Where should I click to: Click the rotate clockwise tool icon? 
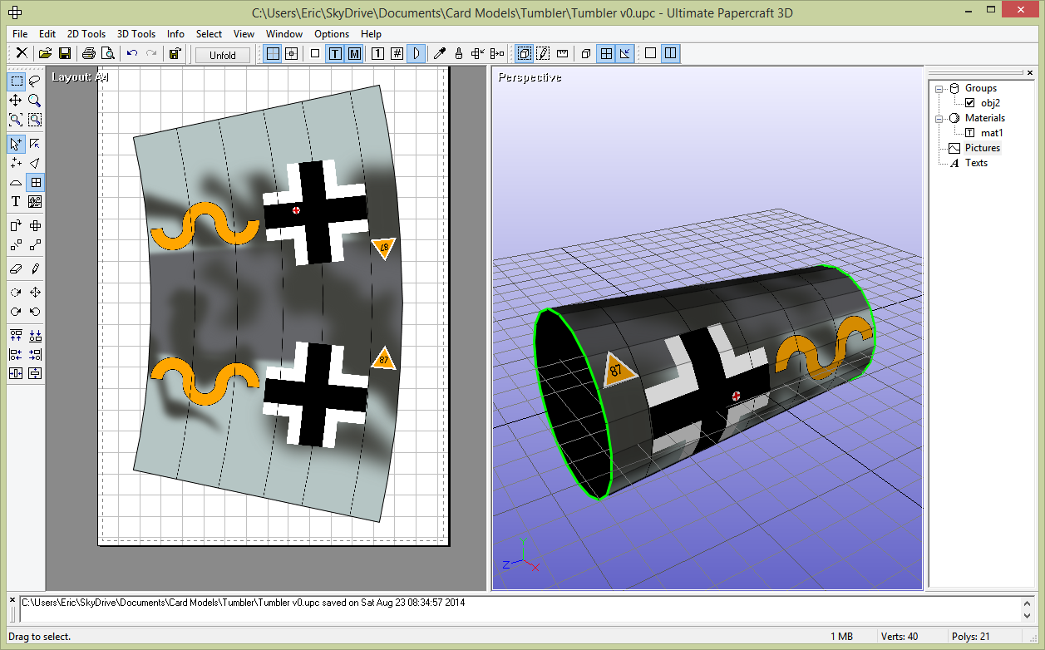click(x=16, y=312)
